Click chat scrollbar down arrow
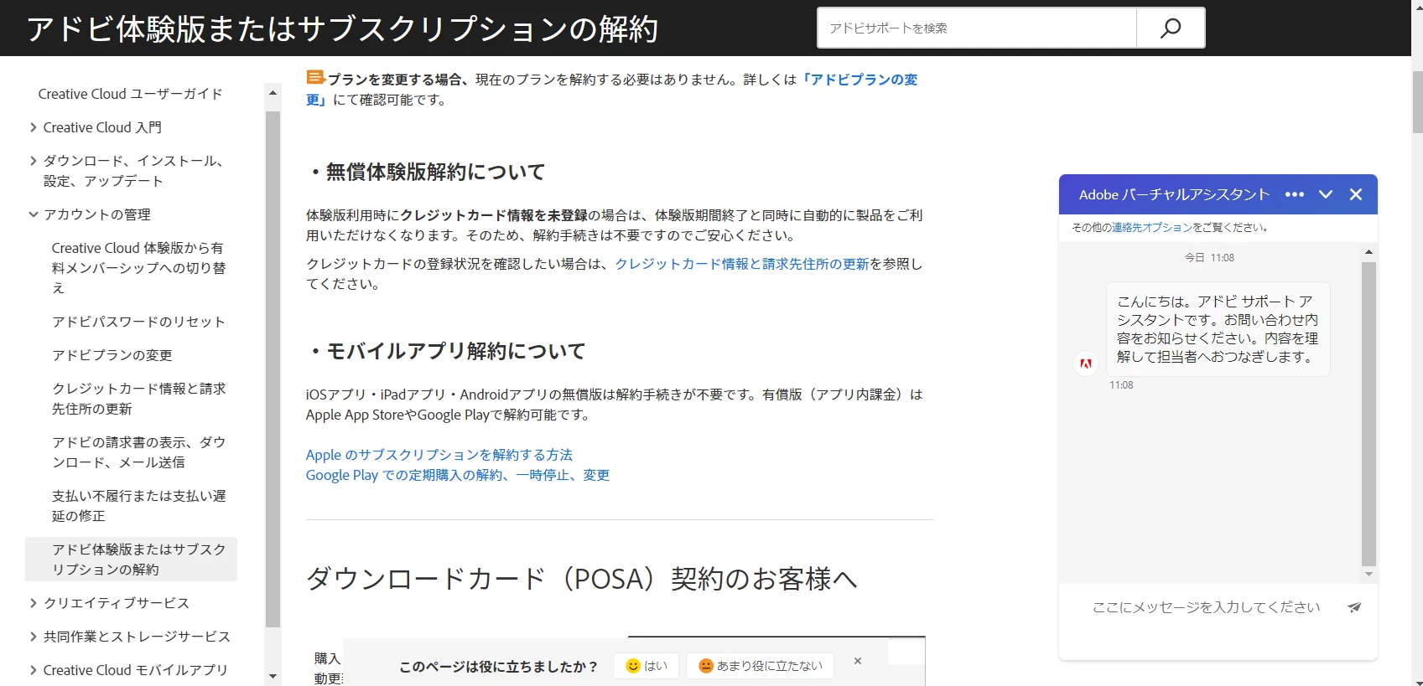Viewport: 1423px width, 686px height. click(1368, 575)
